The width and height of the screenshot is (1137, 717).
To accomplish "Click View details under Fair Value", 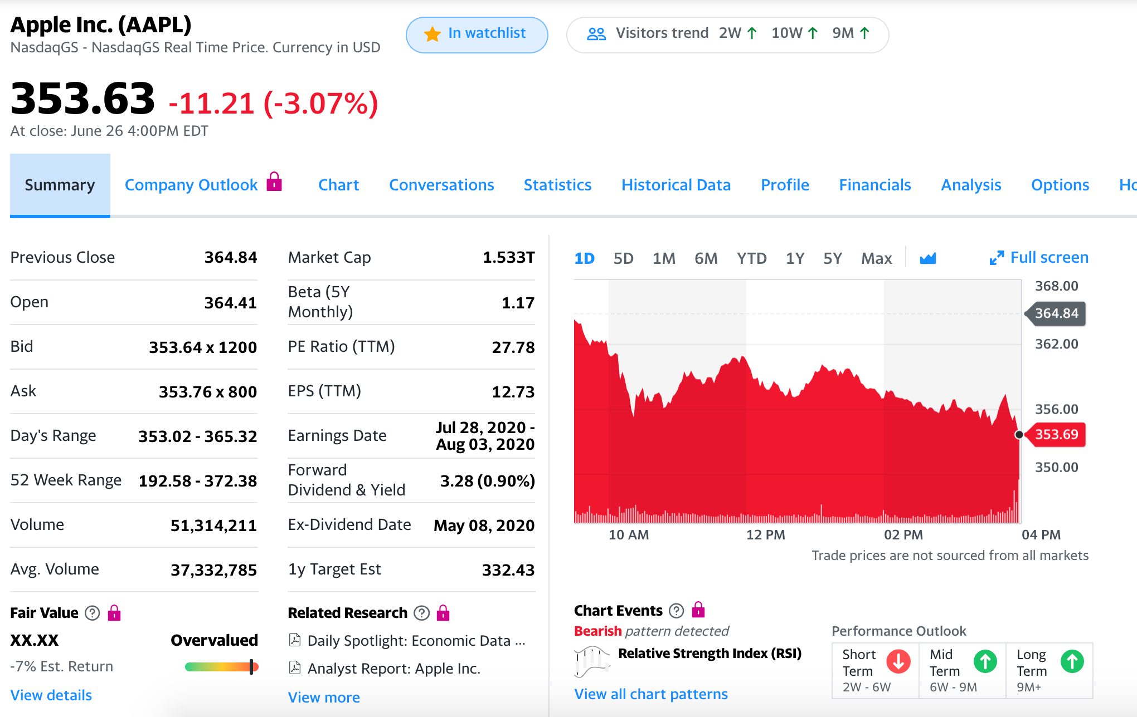I will click(51, 695).
